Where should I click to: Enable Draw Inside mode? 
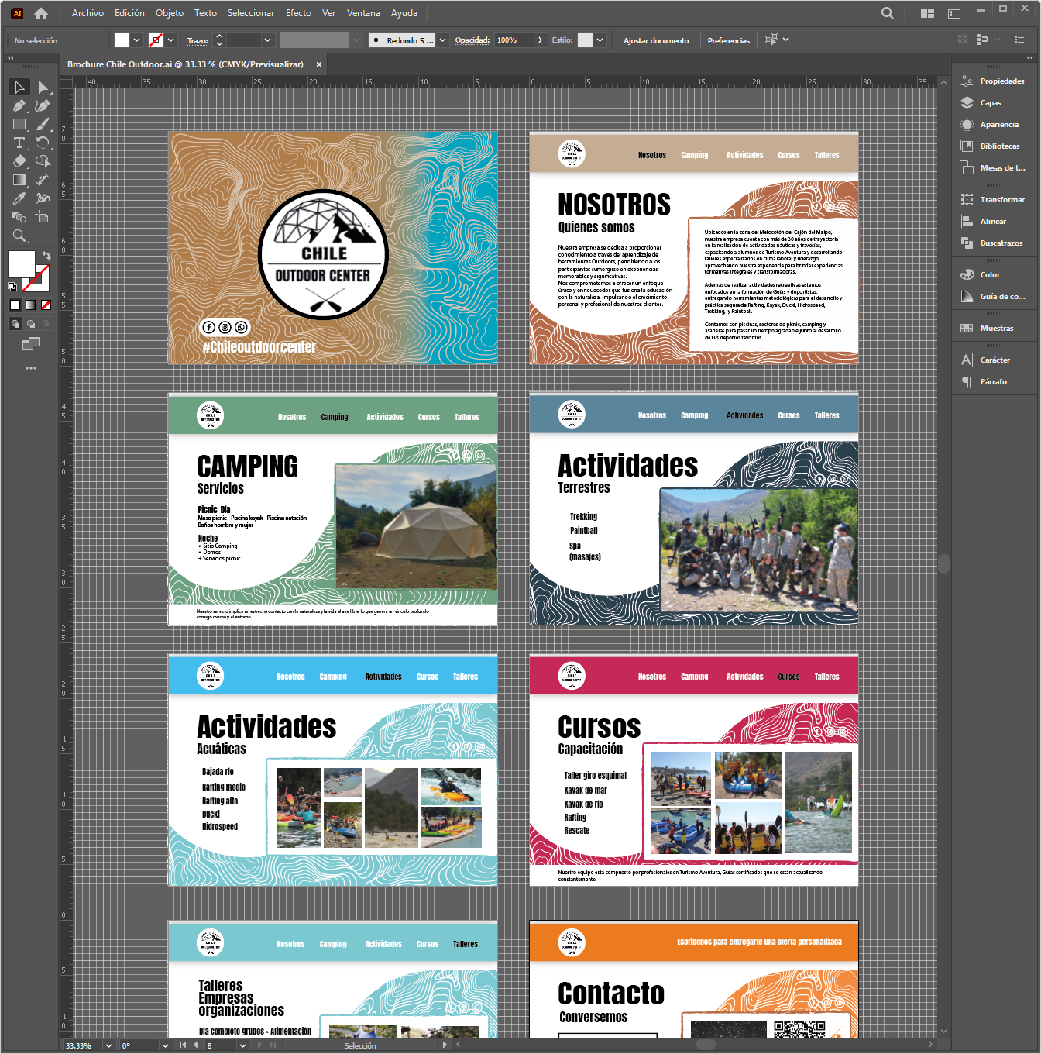coord(46,324)
